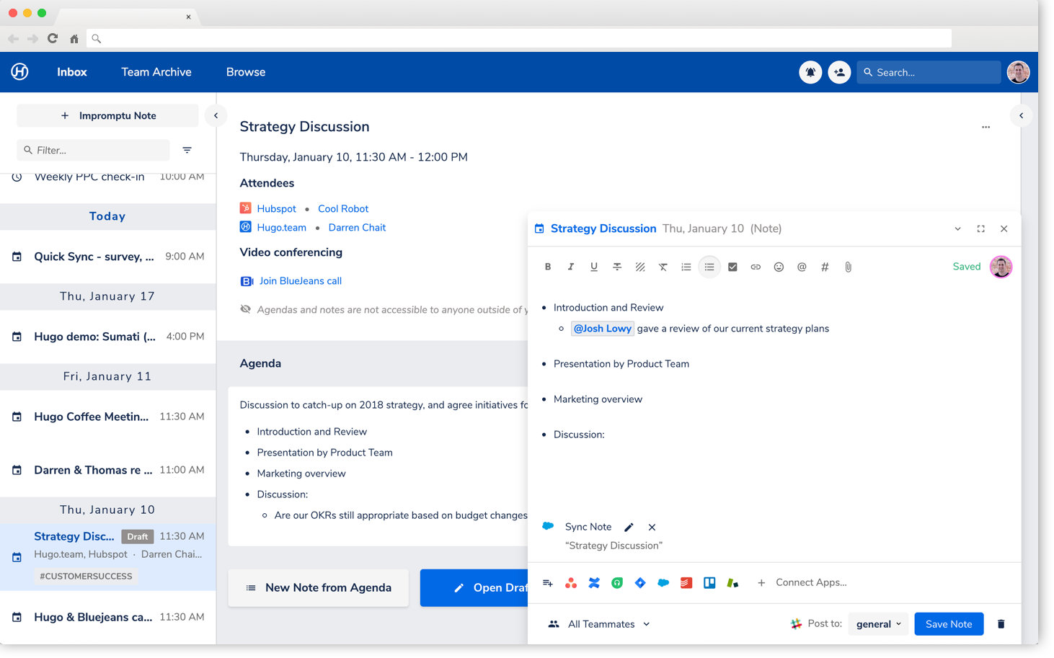The width and height of the screenshot is (1054, 658).
Task: Open All Teammates sharing dropdown
Action: (599, 624)
